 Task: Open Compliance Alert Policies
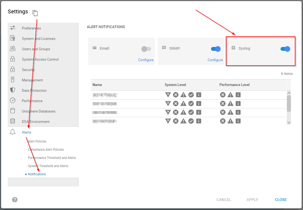(x=46, y=149)
